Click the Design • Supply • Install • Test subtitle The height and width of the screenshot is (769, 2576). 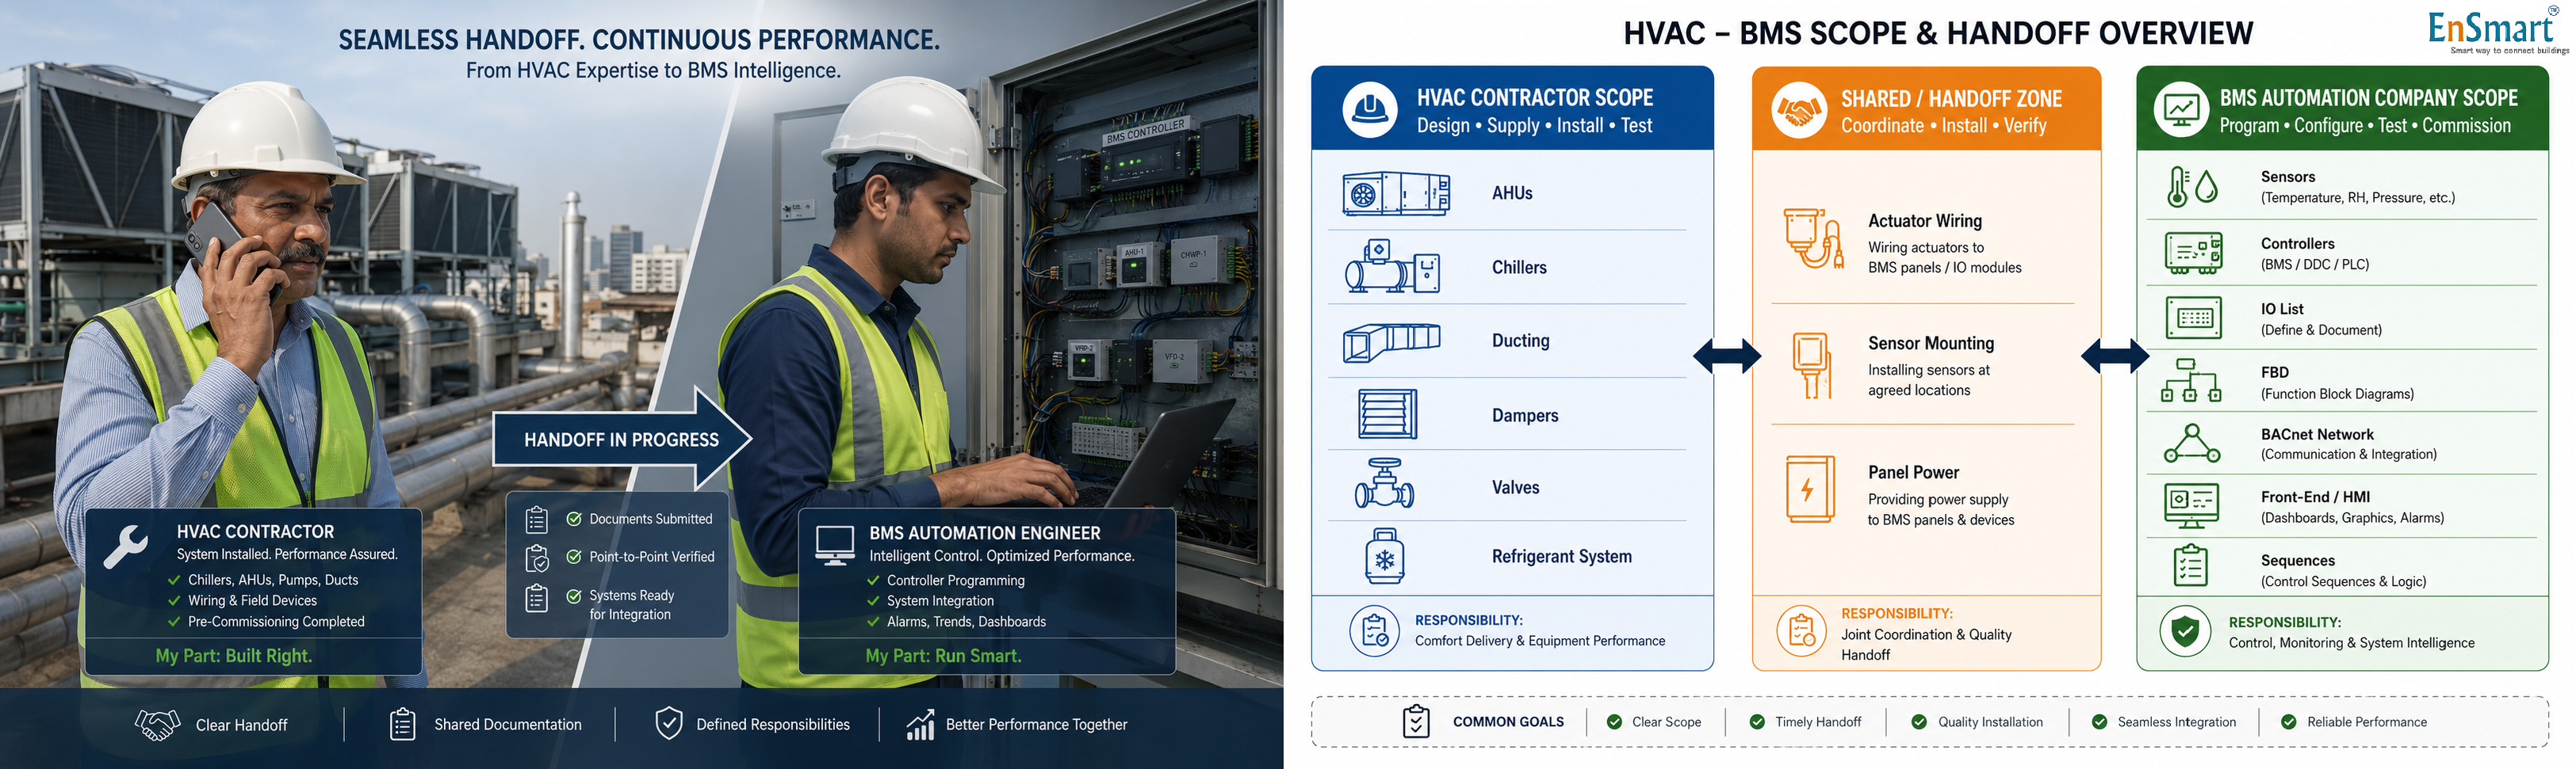(x=1534, y=126)
